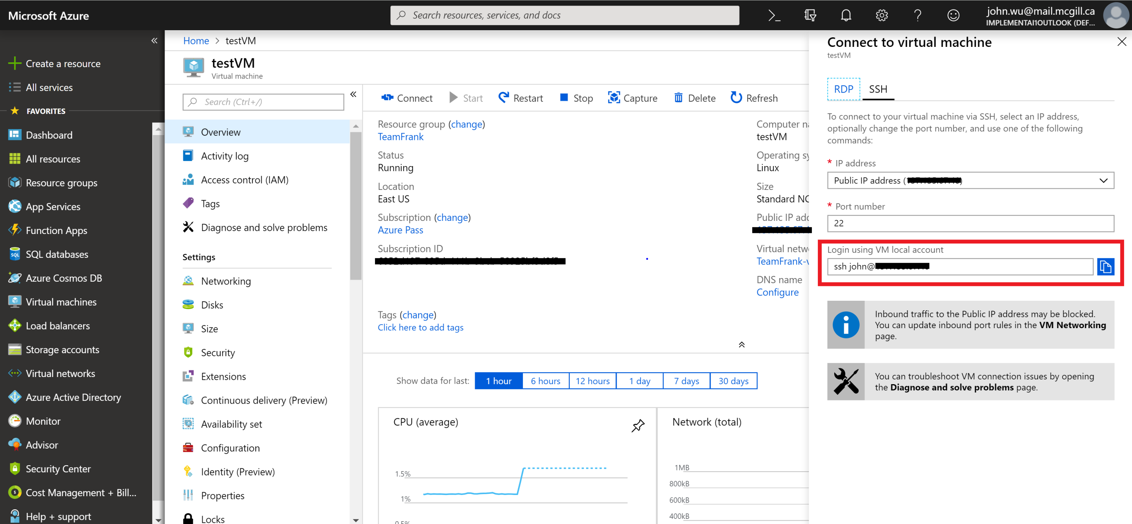1132x524 pixels.
Task: Refresh the VM overview
Action: click(754, 98)
